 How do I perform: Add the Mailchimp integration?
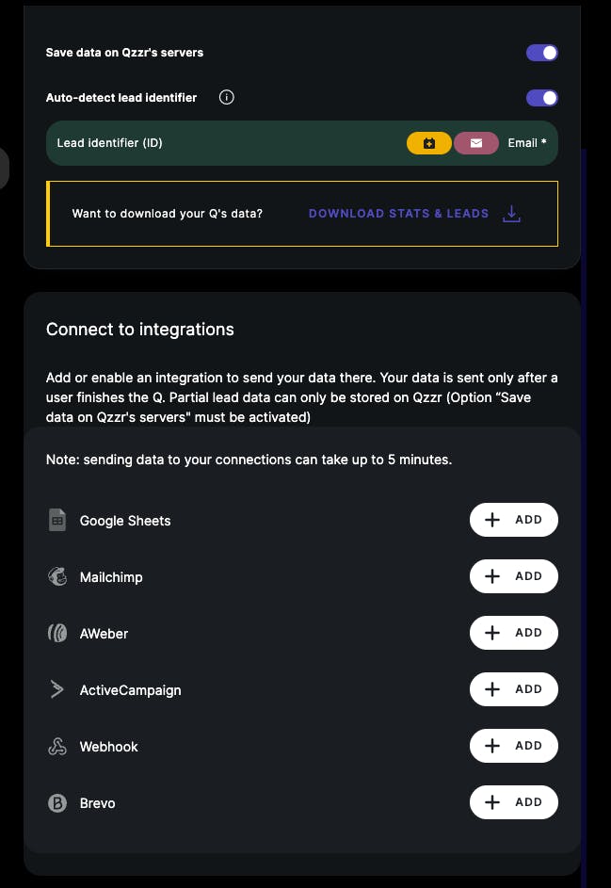click(514, 576)
